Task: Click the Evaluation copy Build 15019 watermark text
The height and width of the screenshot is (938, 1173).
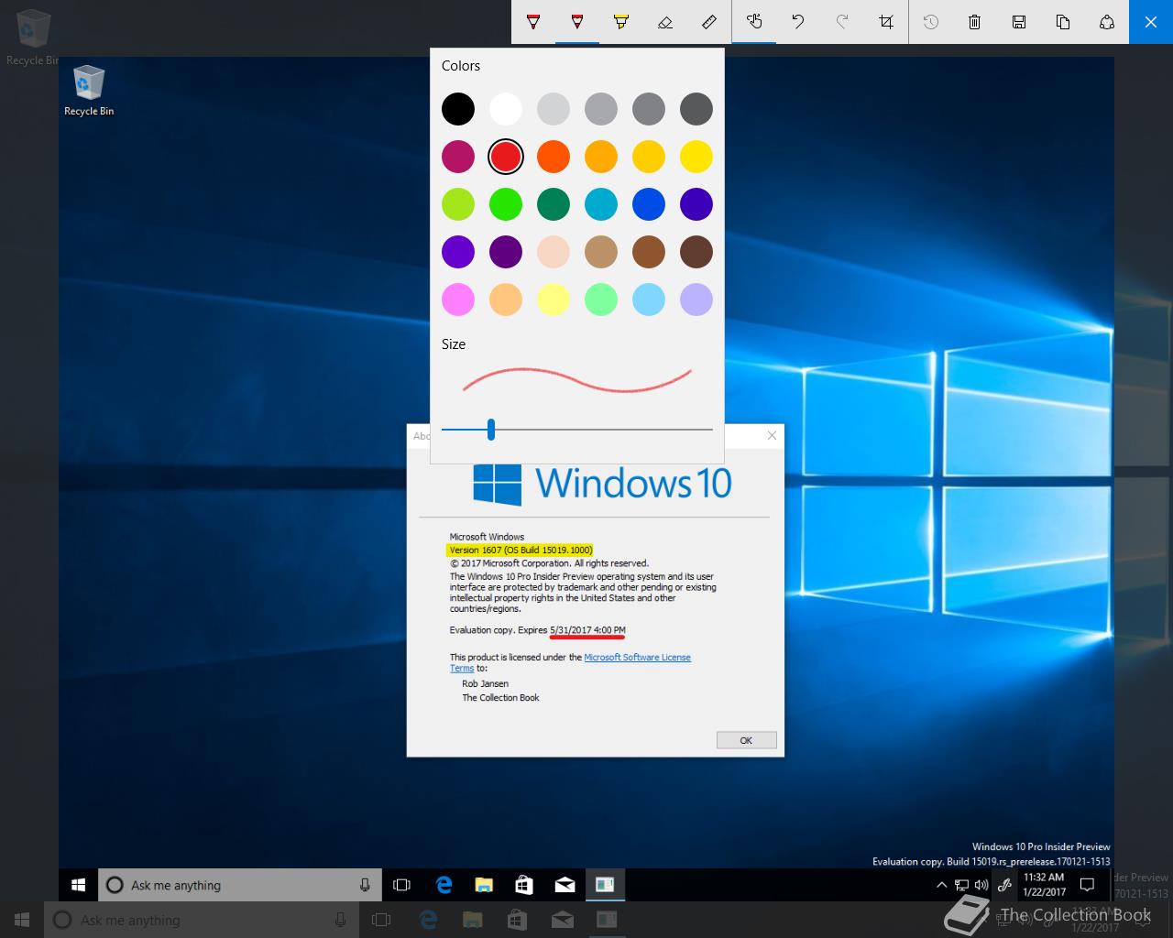Action: (x=991, y=862)
